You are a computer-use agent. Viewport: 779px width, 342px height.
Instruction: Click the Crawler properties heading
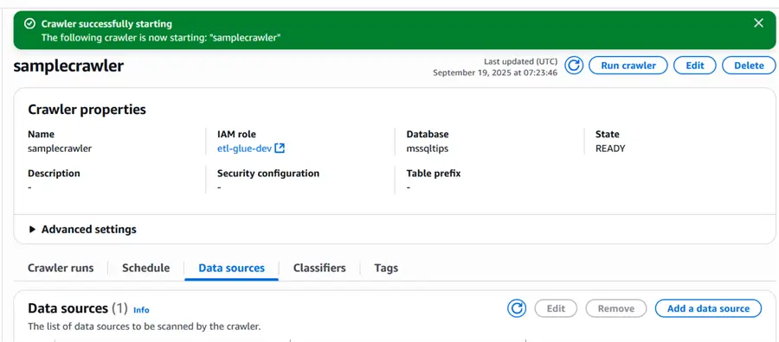87,109
